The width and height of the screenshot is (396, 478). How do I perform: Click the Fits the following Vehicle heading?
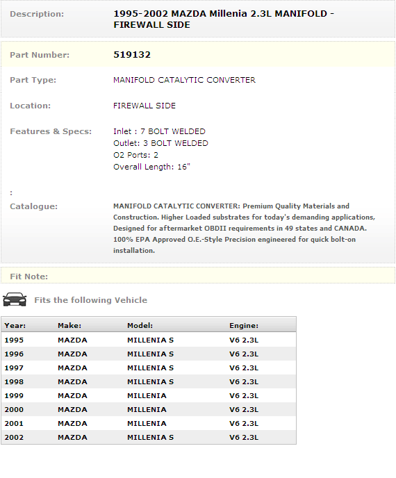pos(90,300)
